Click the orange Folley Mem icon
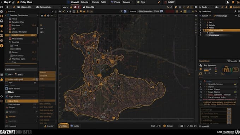The image size is (240, 135). [x=18, y=2]
